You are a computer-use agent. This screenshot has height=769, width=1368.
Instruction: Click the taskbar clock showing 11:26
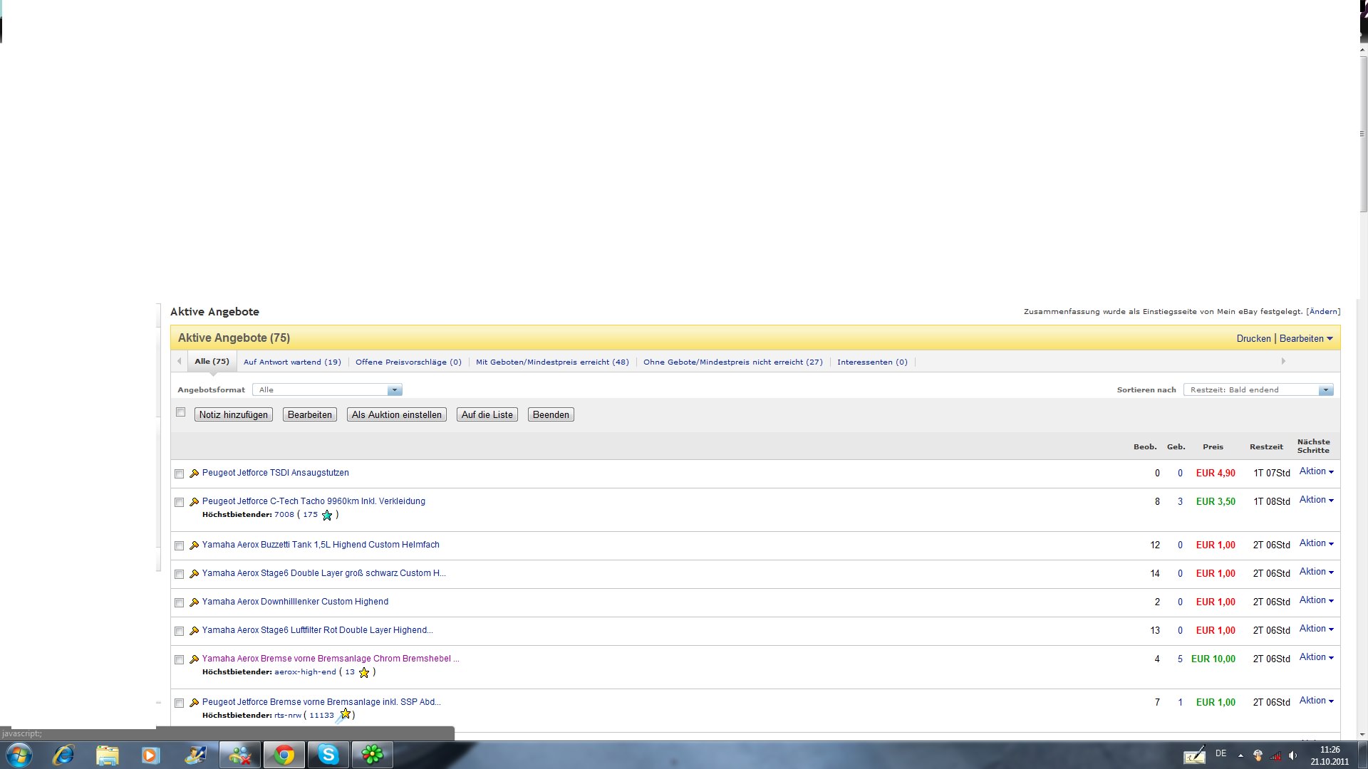(1330, 755)
